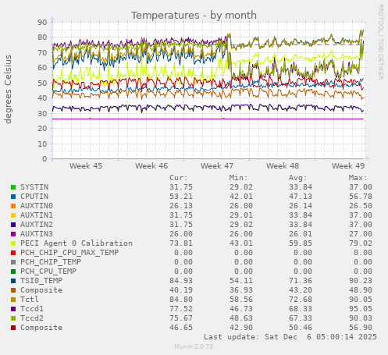Click the 'Week 45' axis label
388x355 pixels.
[x=86, y=165]
